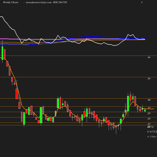Click the price axis label 23
This screenshot has width=157, height=157.
tap(149, 119)
